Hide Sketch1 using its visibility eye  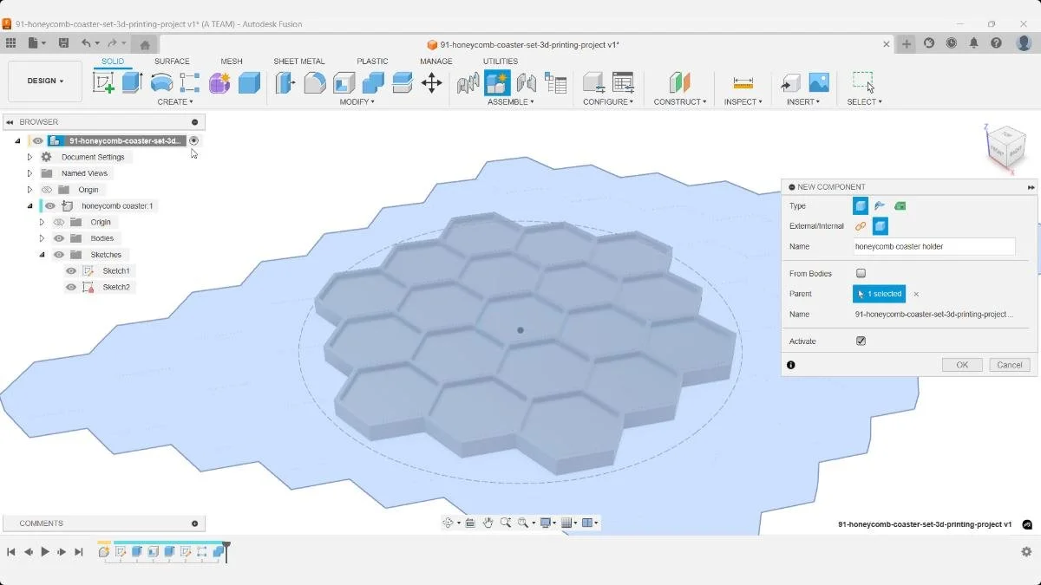(70, 270)
